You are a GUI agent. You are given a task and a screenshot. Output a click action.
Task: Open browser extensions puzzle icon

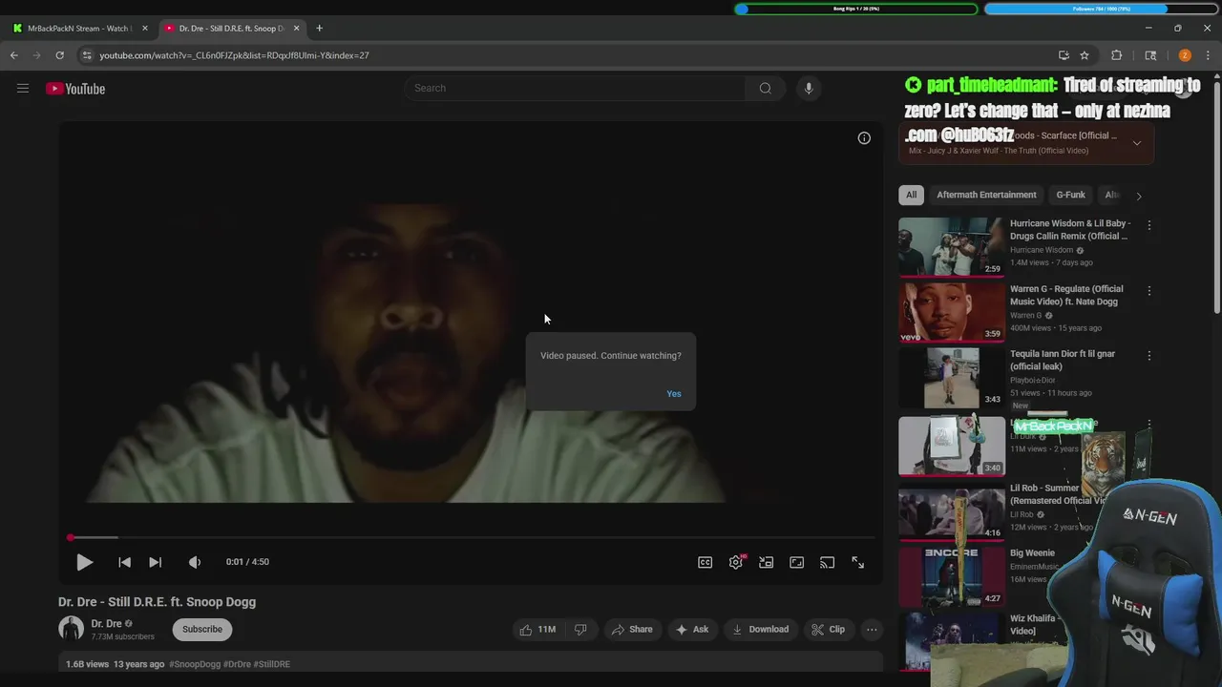[1116, 55]
